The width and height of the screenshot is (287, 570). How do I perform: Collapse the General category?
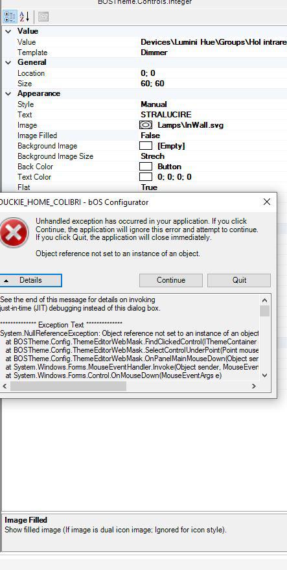8,62
